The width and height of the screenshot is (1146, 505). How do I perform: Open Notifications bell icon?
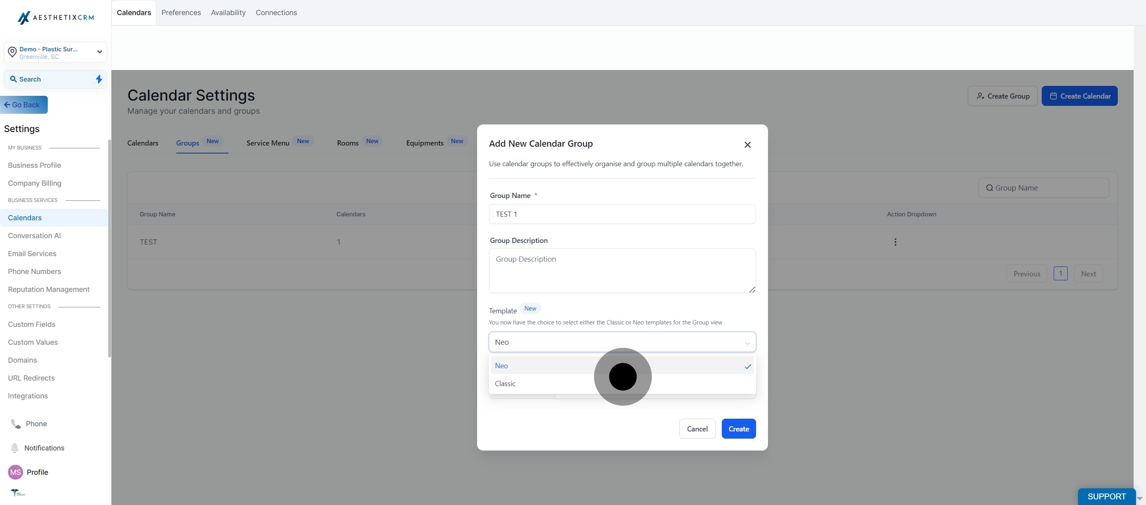15,448
